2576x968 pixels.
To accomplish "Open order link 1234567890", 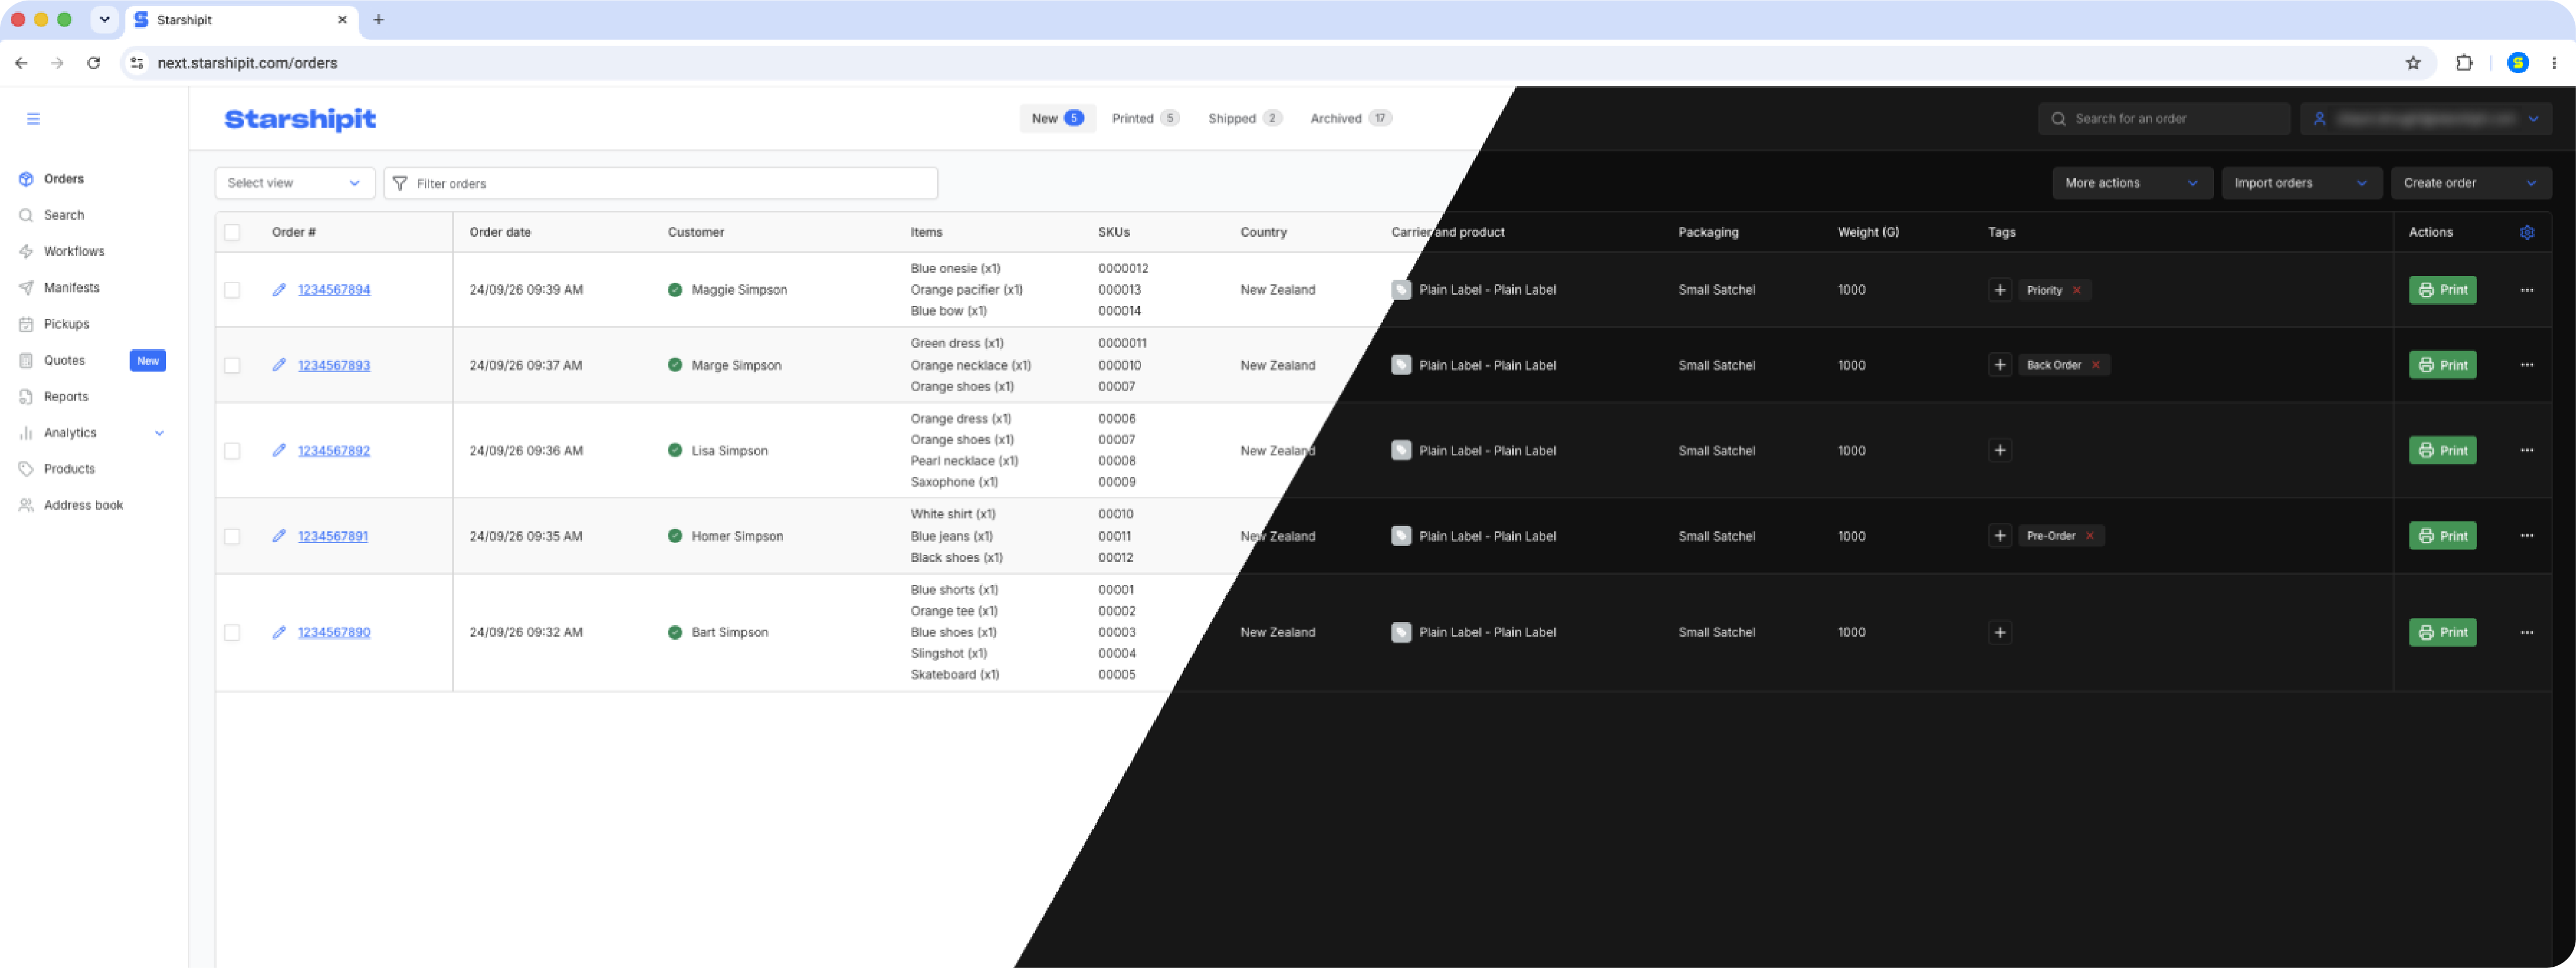I will tap(334, 633).
